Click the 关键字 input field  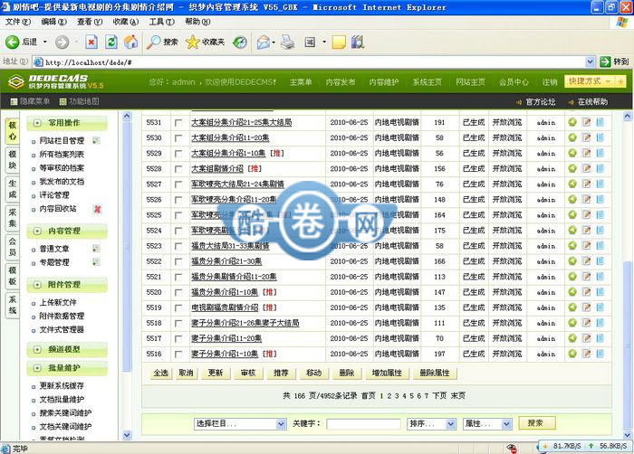[x=363, y=424]
